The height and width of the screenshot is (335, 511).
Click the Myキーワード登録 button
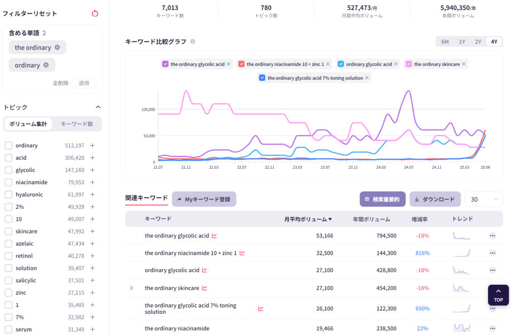[x=204, y=199]
